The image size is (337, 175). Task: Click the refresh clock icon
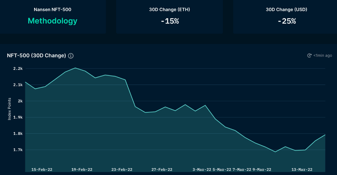309,55
